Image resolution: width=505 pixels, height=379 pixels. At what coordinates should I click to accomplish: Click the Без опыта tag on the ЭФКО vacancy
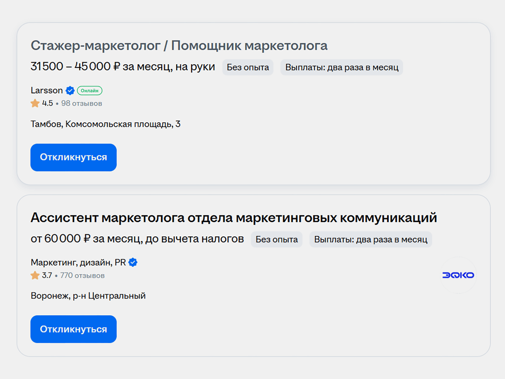click(x=276, y=240)
